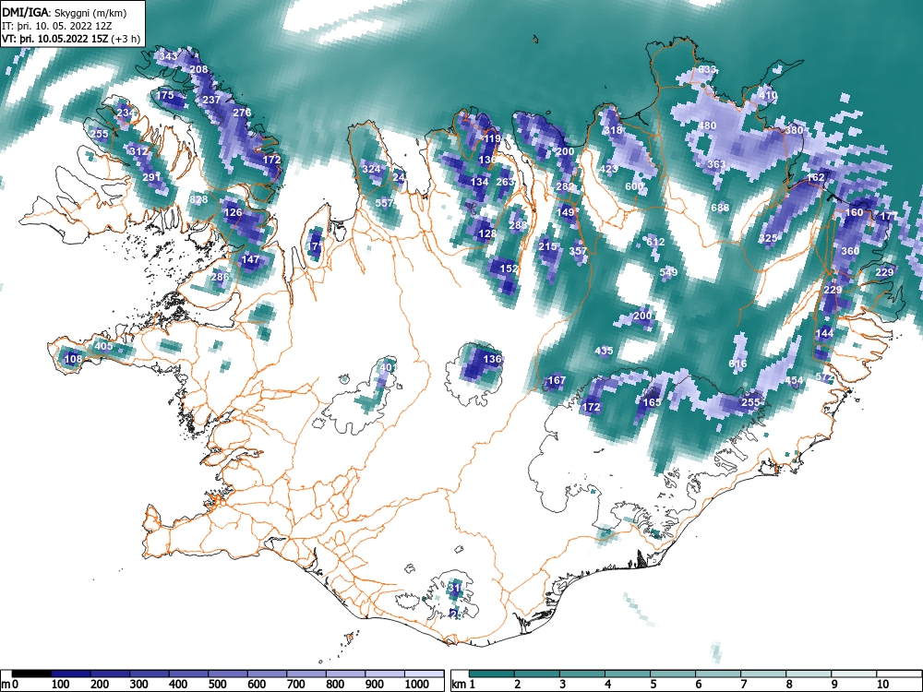Pick the 500–600 m legend color swatch
923x692 pixels.
point(228,674)
